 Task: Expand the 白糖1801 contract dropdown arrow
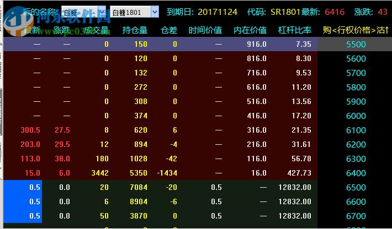tap(155, 12)
